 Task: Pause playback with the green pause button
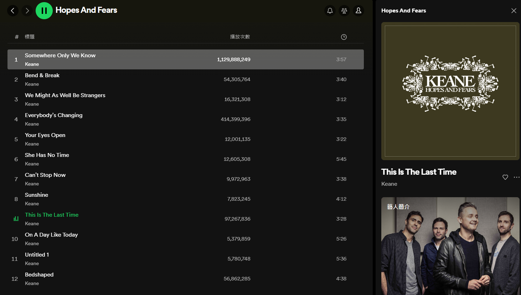tap(44, 11)
